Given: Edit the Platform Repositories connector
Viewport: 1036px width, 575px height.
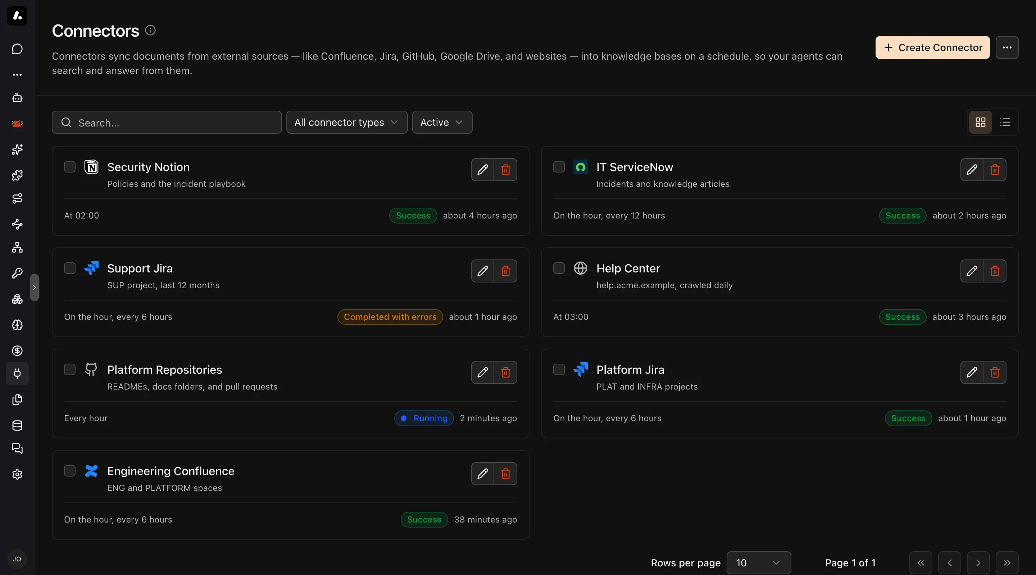Looking at the screenshot, I should 483,372.
